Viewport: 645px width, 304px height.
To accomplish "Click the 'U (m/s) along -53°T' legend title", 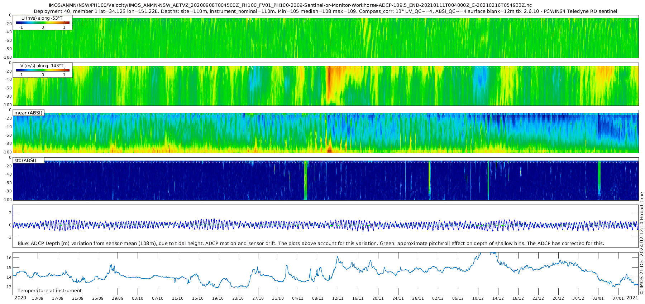I will coord(43,18).
